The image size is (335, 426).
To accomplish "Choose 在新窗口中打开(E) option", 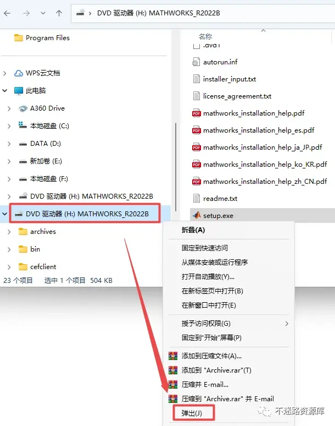I will tap(209, 305).
